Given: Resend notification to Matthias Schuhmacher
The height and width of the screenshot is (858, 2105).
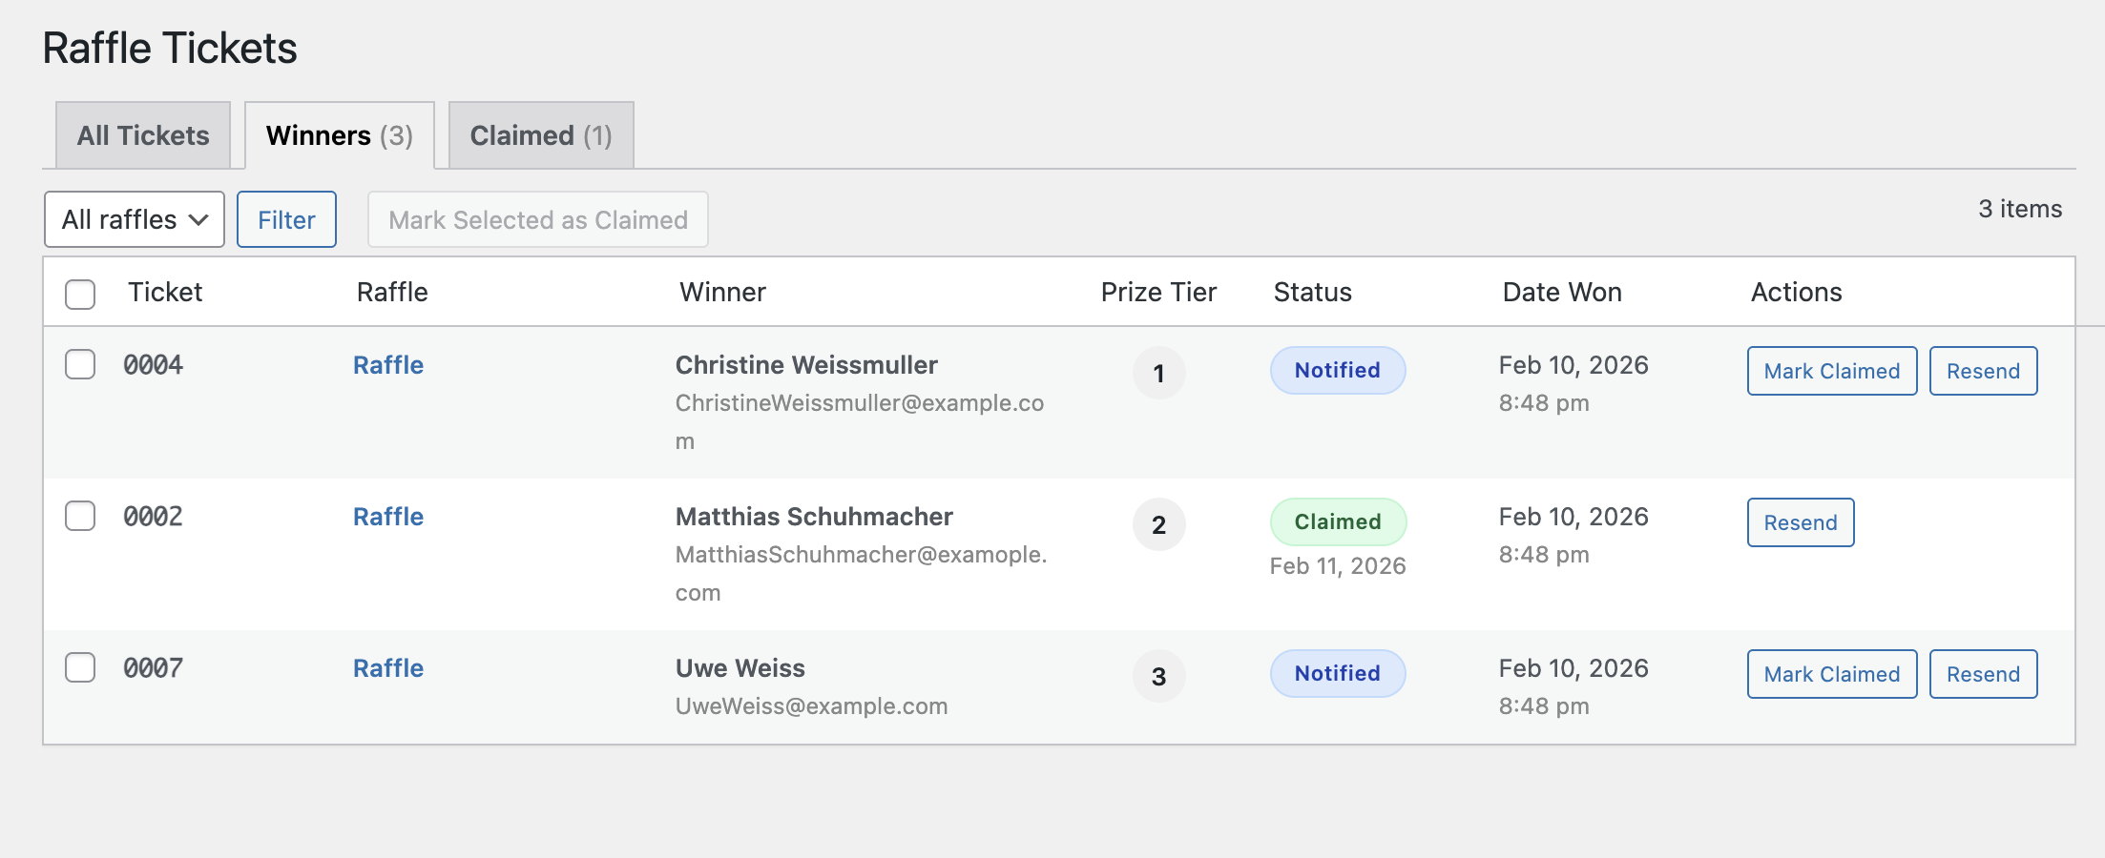Looking at the screenshot, I should pos(1800,522).
